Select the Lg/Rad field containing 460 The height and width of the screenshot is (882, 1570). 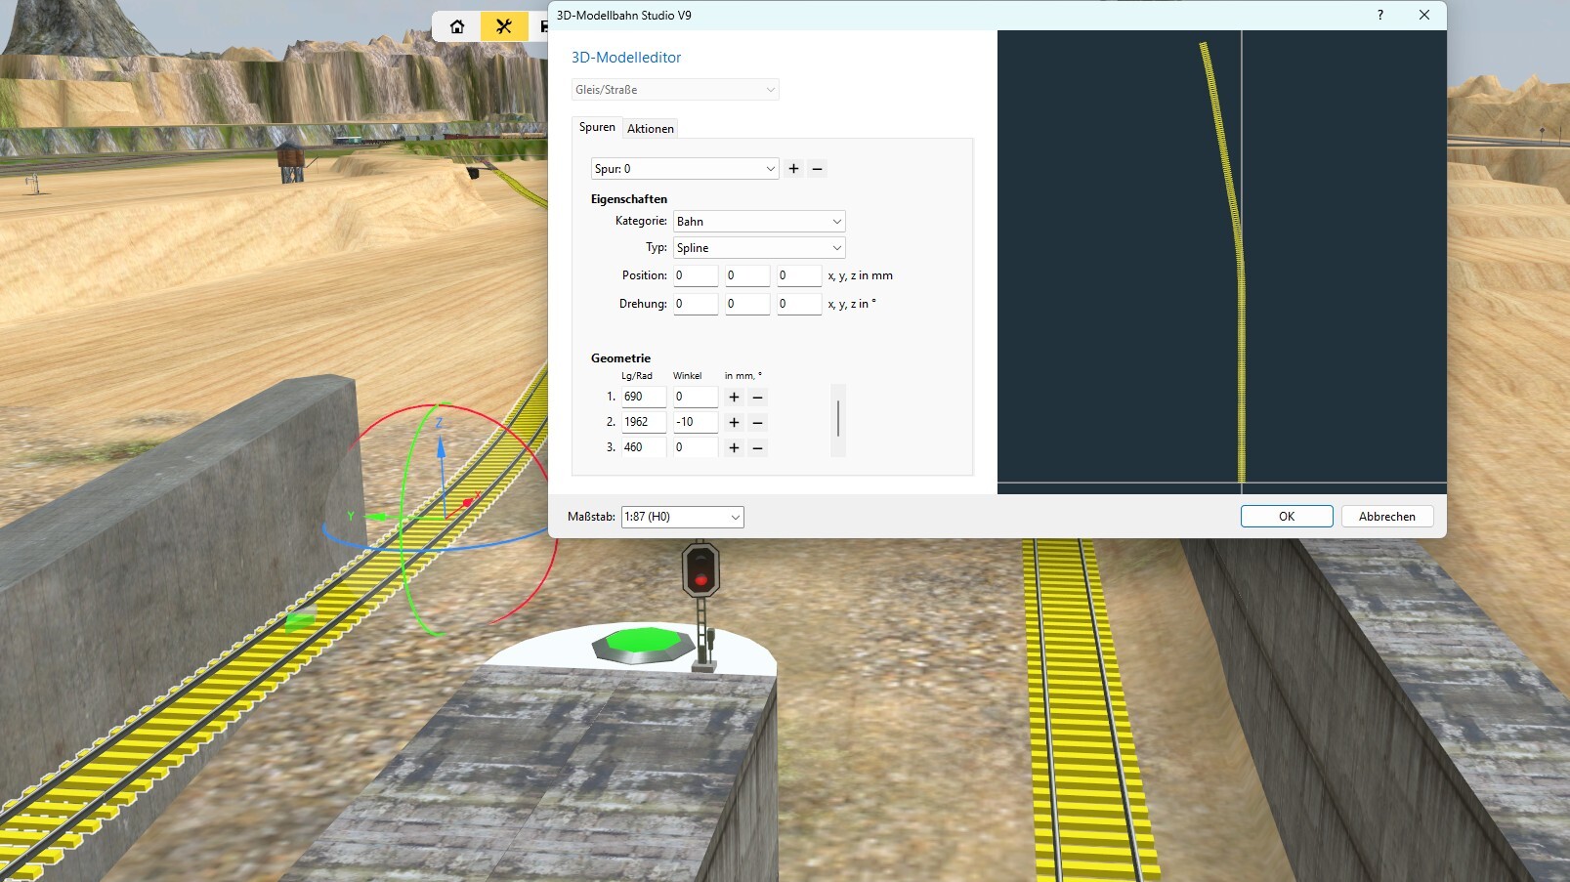644,447
